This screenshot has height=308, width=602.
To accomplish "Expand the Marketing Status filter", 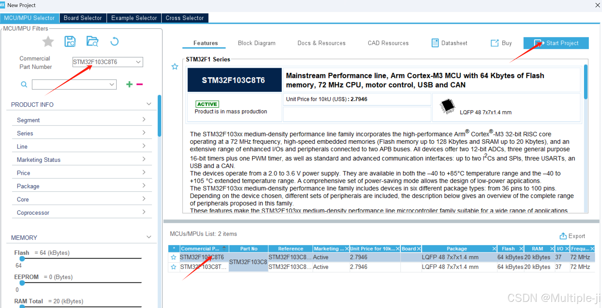I will (x=144, y=159).
